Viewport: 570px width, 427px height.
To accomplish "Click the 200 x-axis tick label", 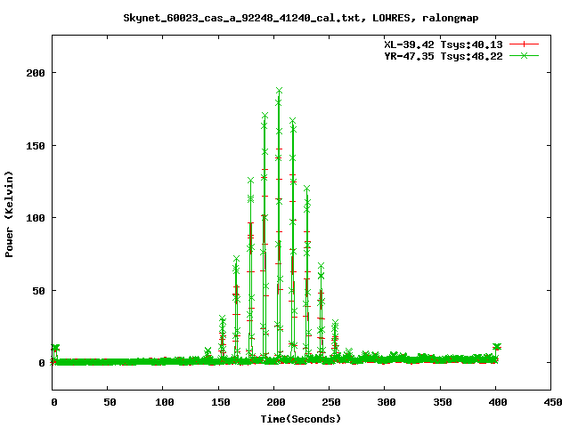I will 276,402.
